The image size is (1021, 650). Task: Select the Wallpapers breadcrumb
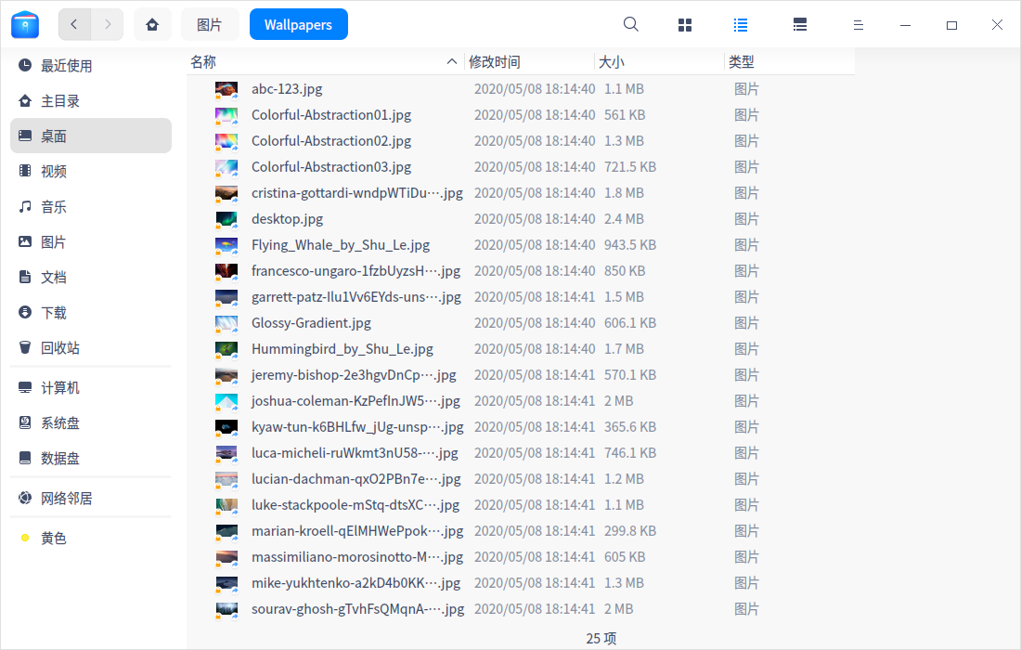(x=298, y=24)
